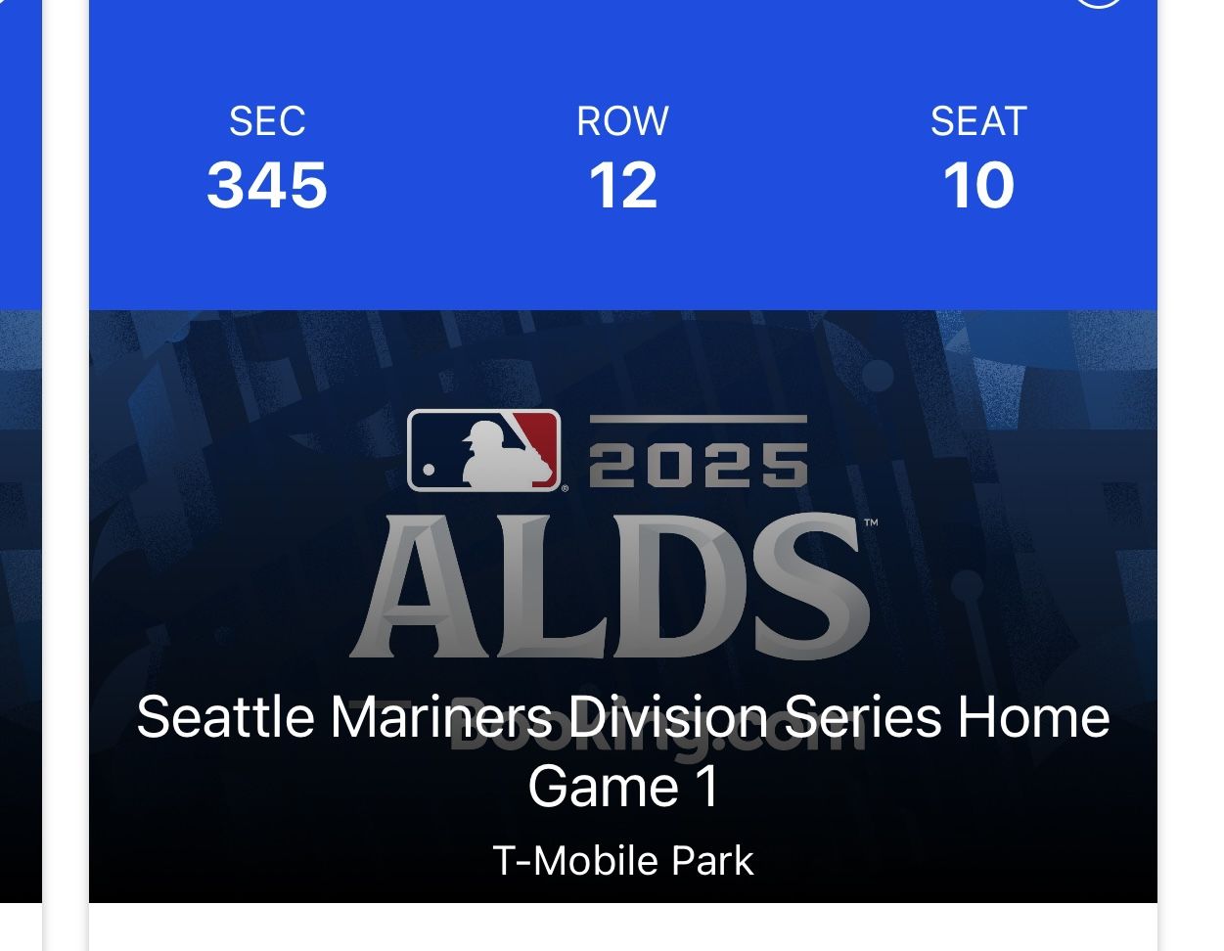Click the white panel below the ticket artwork
Image resolution: width=1224 pixels, height=951 pixels.
[622, 928]
